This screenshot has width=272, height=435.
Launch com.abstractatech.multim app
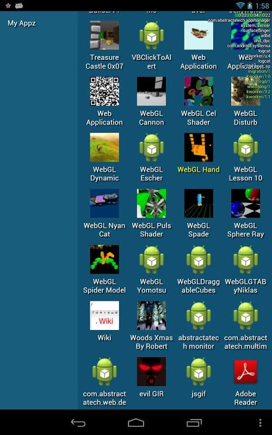(x=246, y=315)
